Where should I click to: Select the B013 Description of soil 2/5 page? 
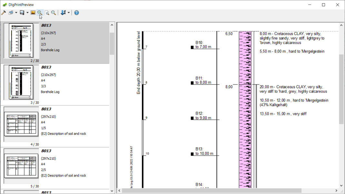[55, 168]
